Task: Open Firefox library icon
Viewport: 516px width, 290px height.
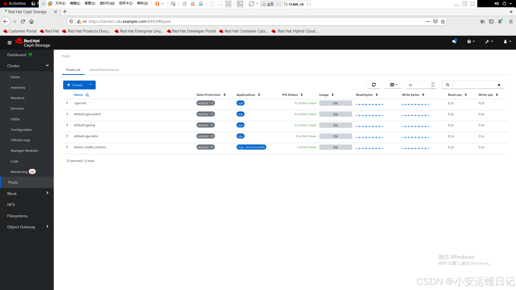Action: 483,21
